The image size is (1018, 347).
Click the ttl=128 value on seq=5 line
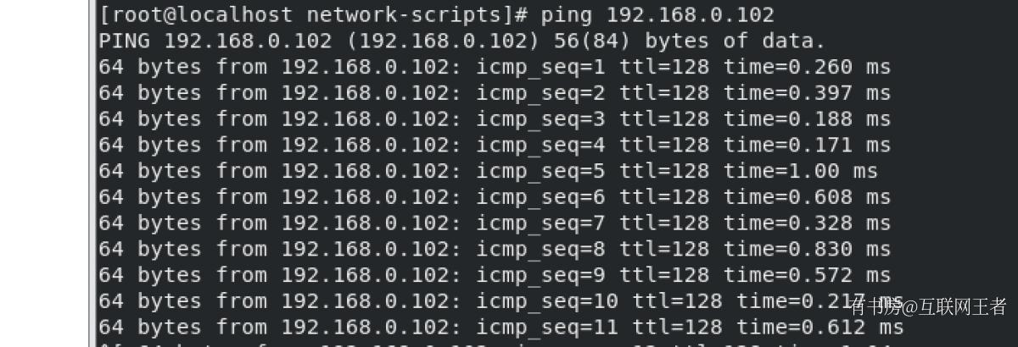coord(663,172)
